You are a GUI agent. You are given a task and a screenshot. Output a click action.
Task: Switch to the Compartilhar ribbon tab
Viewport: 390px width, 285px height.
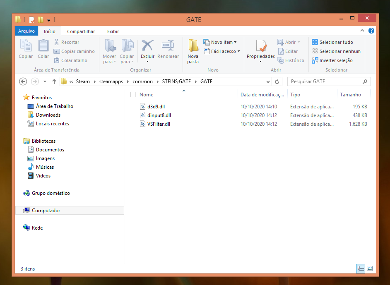pyautogui.click(x=81, y=31)
